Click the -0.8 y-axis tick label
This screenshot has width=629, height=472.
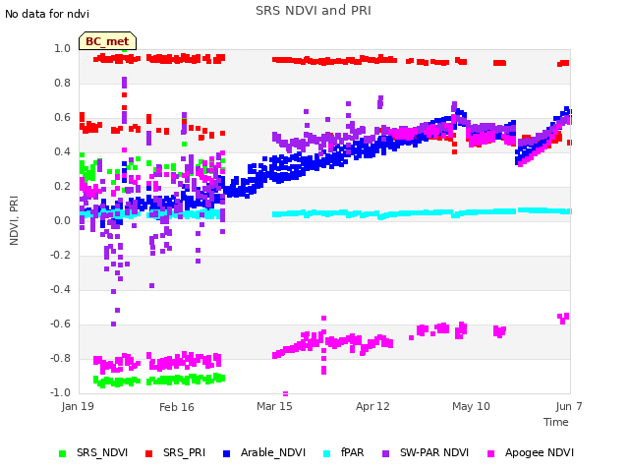(61, 358)
